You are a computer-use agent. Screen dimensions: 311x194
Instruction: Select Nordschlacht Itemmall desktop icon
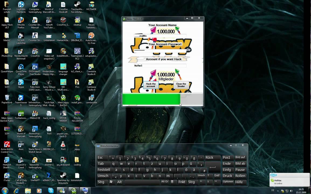click(x=21, y=54)
